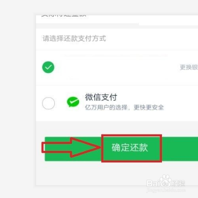Click the green WeChat Pay bubble logo

[x=73, y=102]
